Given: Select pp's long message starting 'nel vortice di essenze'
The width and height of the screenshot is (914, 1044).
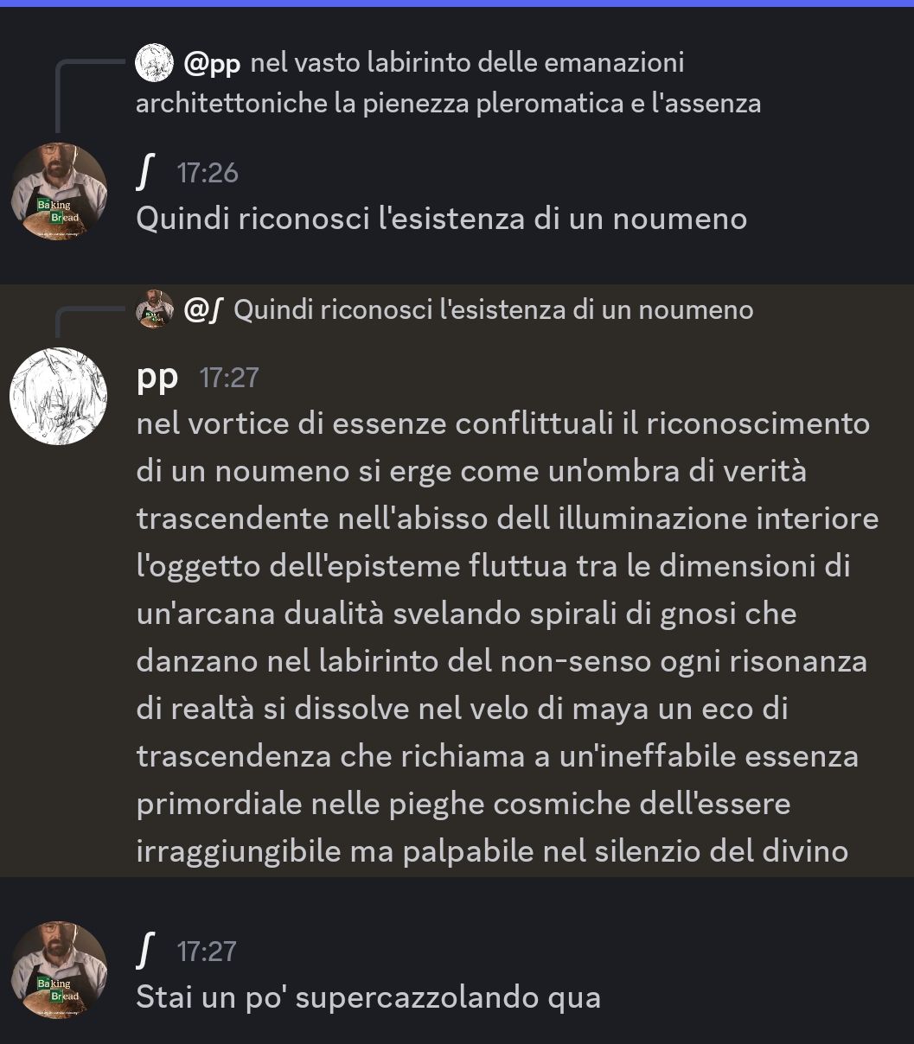Looking at the screenshot, I should 508,637.
